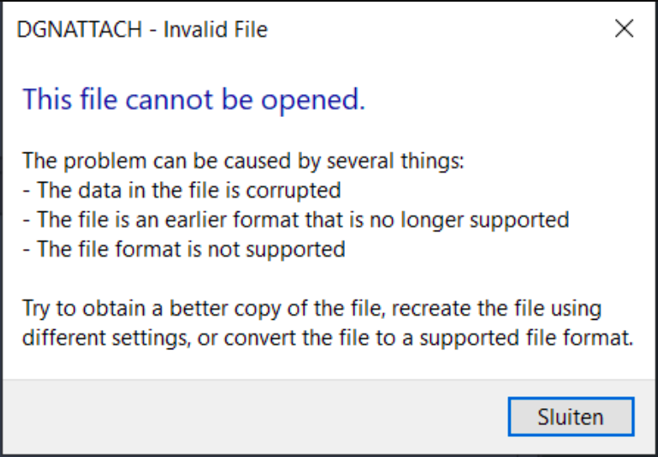The height and width of the screenshot is (457, 658).
Task: Close the dialog using the X icon
Action: tap(624, 29)
